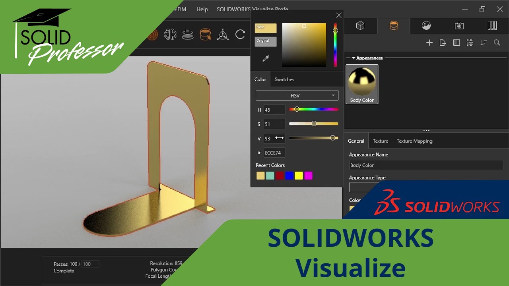This screenshot has width=509, height=286.
Task: Pick a color with the eyedropper
Action: tap(266, 59)
